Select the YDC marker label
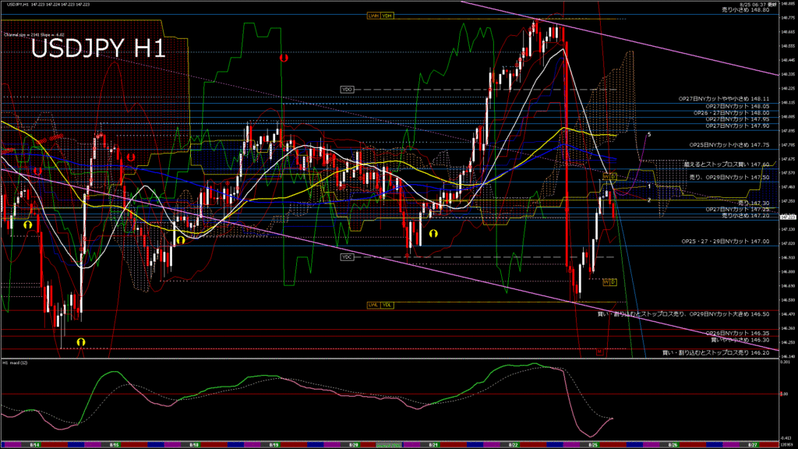The width and height of the screenshot is (798, 449). click(x=348, y=256)
